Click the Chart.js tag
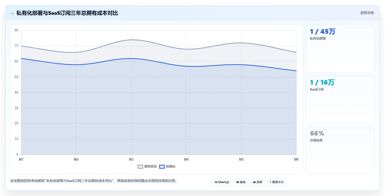 point(222,182)
